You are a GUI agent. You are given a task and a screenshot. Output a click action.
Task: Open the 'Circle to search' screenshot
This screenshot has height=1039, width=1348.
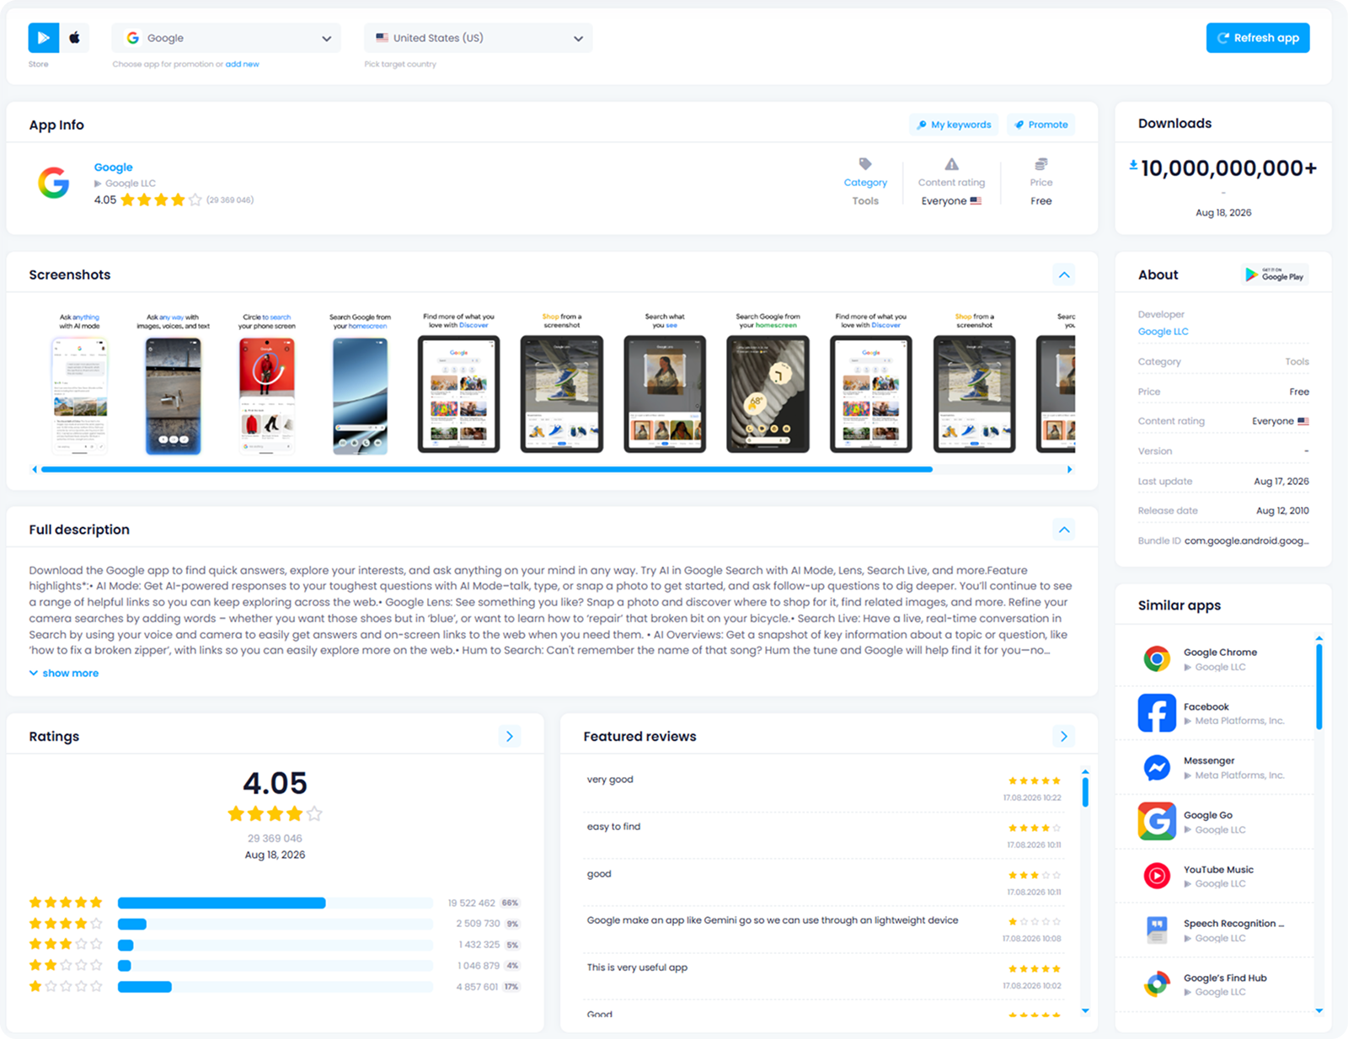coord(266,384)
